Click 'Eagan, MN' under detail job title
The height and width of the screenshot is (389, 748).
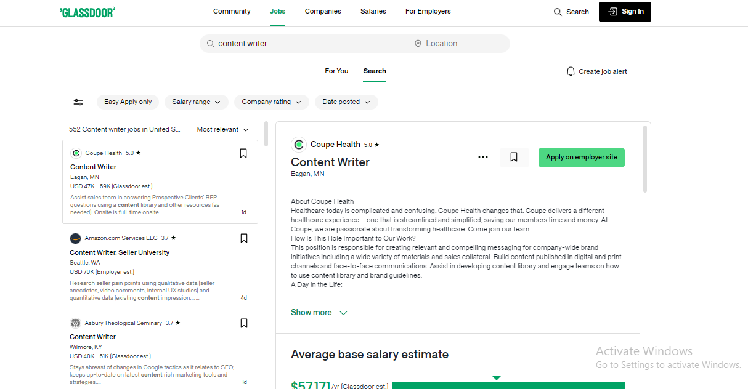click(x=307, y=174)
